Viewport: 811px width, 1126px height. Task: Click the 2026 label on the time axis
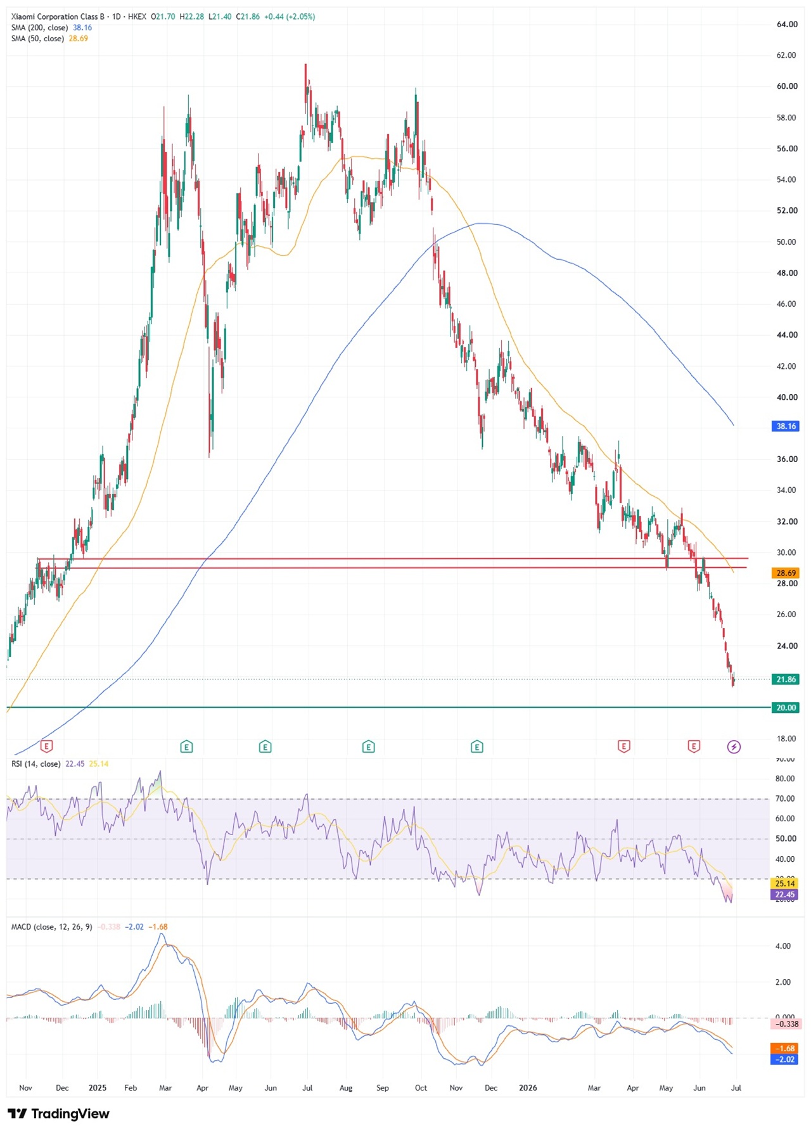(528, 1088)
